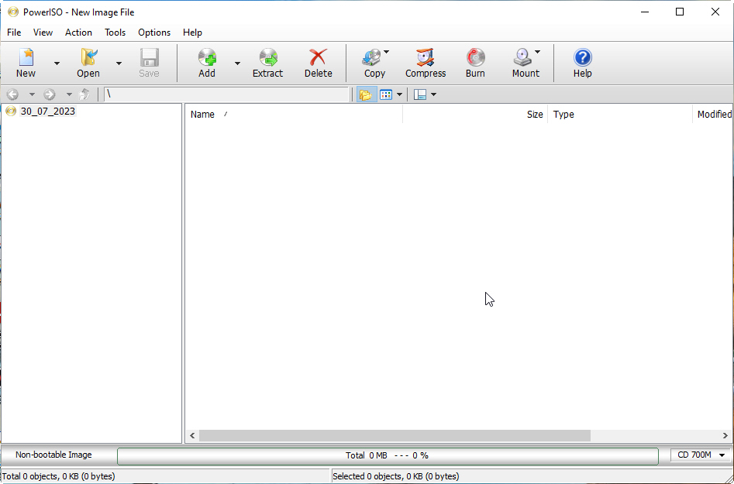Viewport: 734px width, 484px height.
Task: Open the view style dropdown arrow
Action: (399, 94)
